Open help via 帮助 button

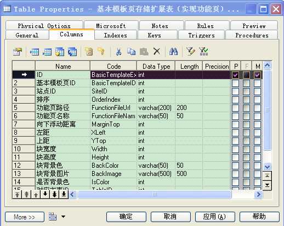259,217
